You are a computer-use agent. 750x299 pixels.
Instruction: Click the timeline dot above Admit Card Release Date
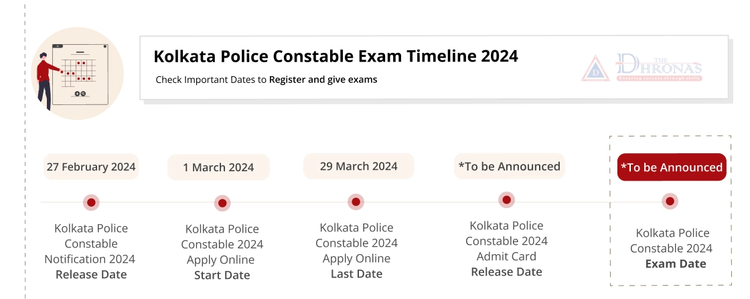(x=507, y=200)
